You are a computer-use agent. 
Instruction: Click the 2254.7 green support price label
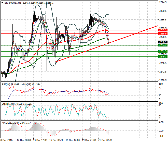click(x=163, y=45)
